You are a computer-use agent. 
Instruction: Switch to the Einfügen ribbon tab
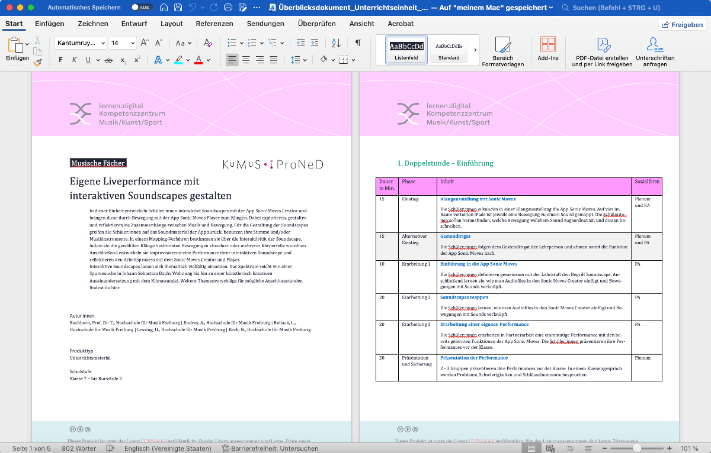50,24
